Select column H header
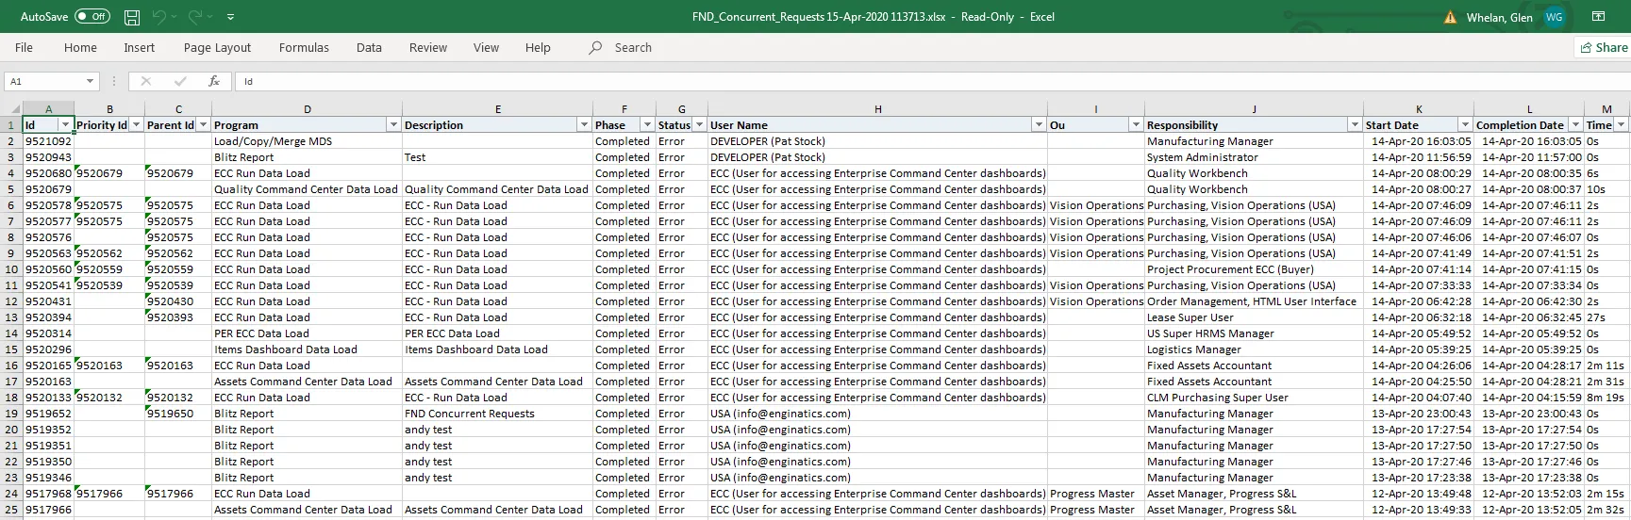1631x520 pixels. (877, 109)
